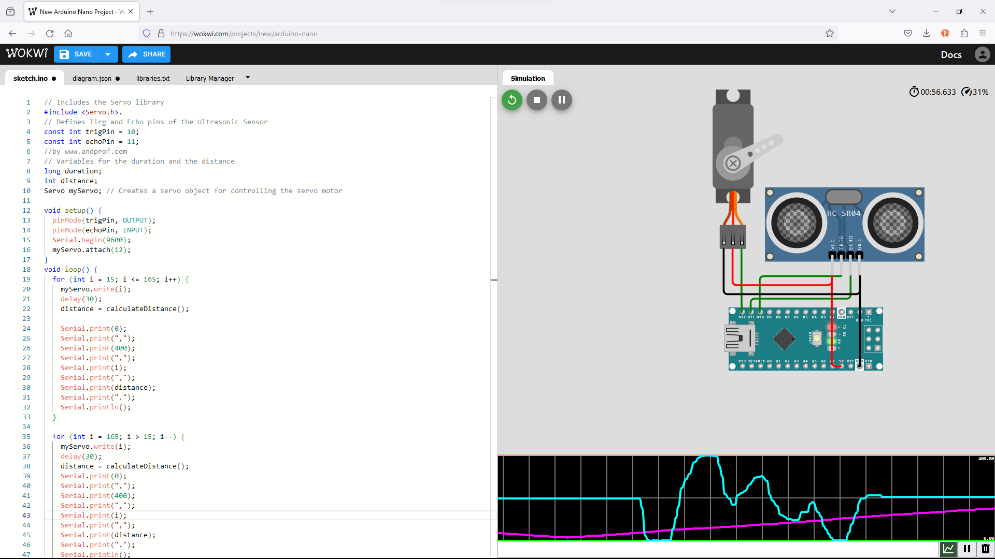Open browser downloads panel
The width and height of the screenshot is (995, 559).
926,34
